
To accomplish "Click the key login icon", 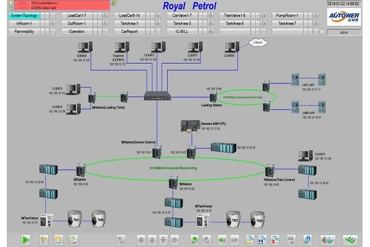I will click(x=44, y=240).
